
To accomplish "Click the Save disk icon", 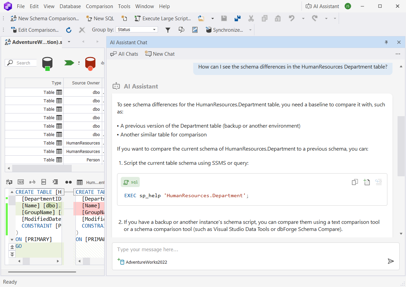I will 224,19.
